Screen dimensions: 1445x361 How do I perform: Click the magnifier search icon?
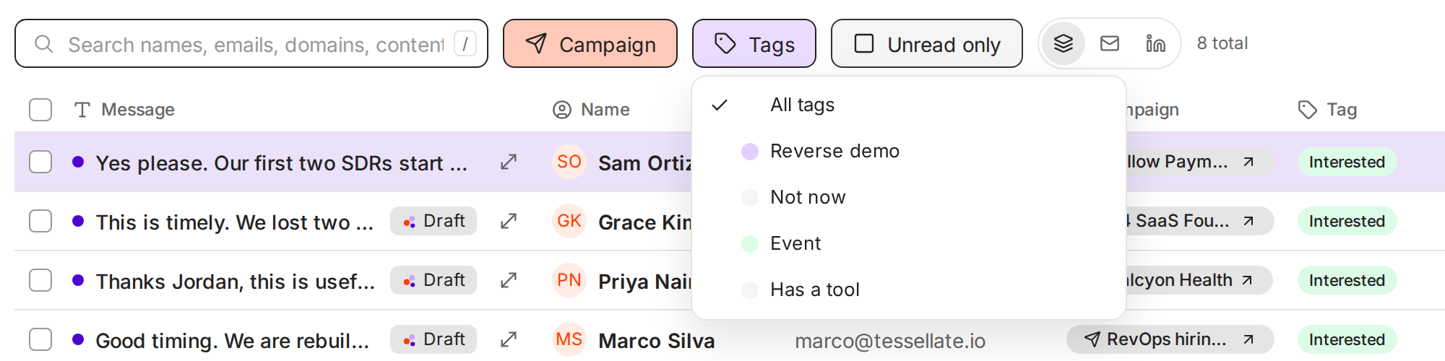[44, 44]
